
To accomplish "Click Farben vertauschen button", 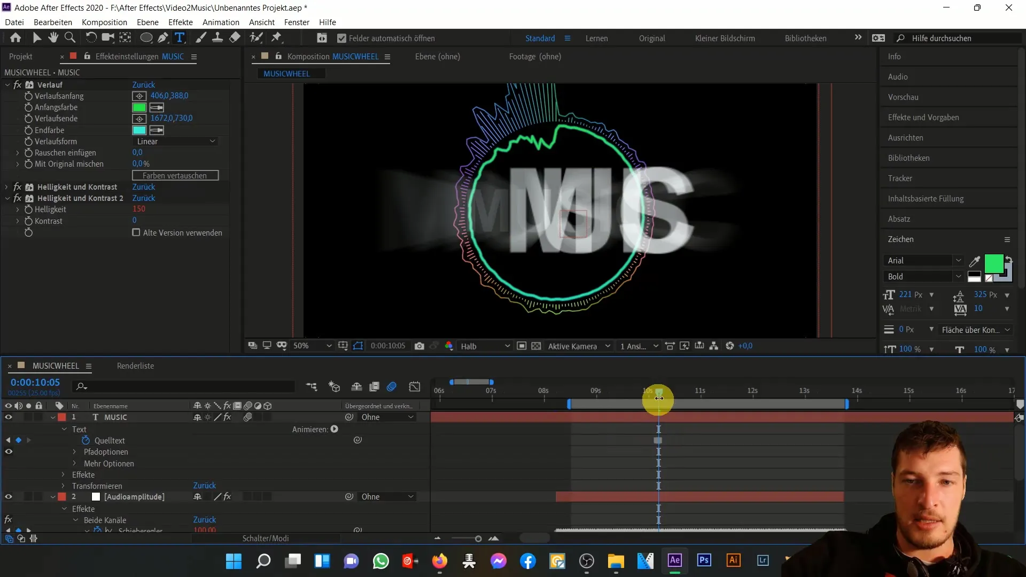I will click(174, 175).
